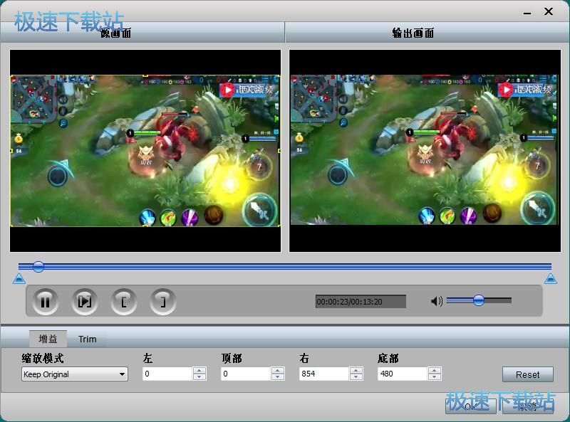The image size is (570, 422).
Task: Click the 取消 cancel button
Action: (x=528, y=406)
